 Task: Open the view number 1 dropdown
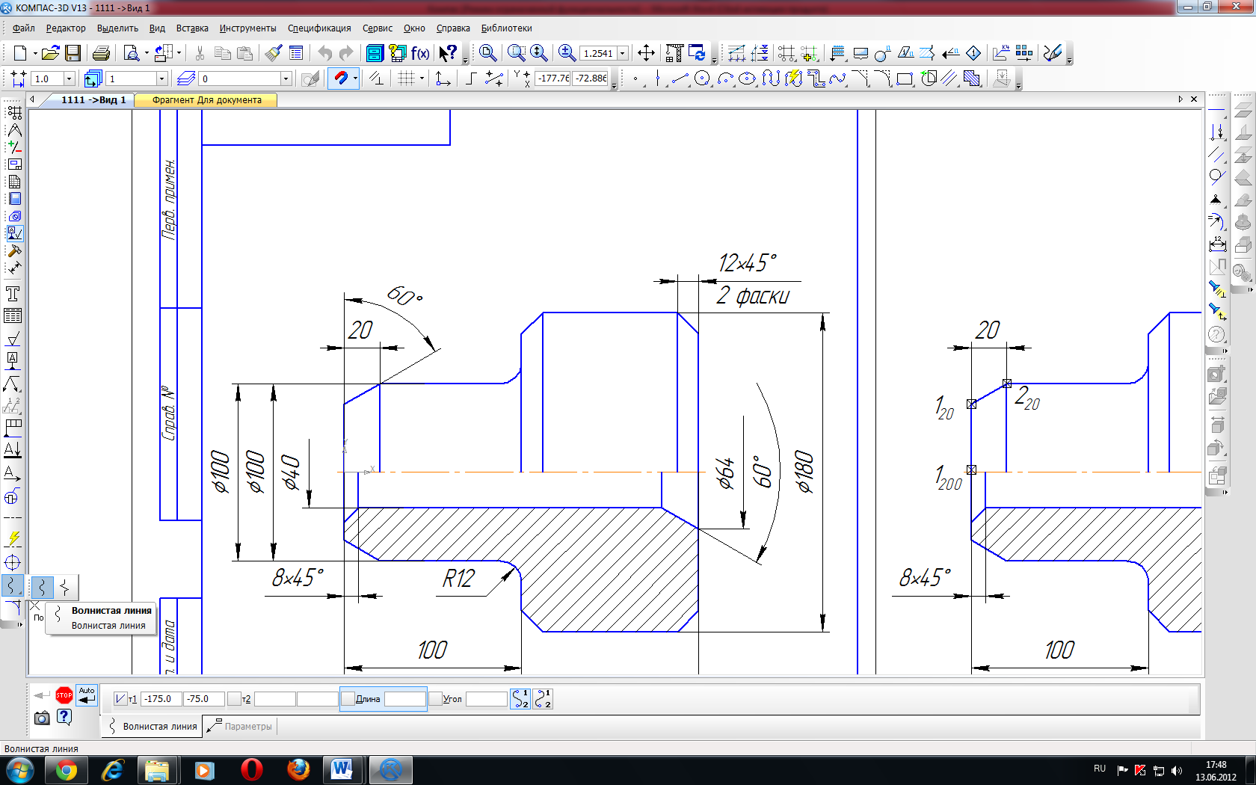[x=161, y=78]
